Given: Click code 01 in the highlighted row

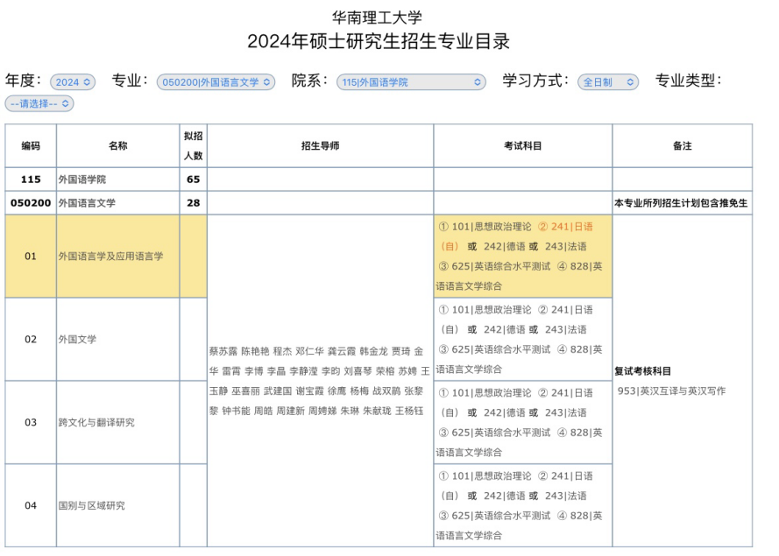Looking at the screenshot, I should click(x=31, y=257).
